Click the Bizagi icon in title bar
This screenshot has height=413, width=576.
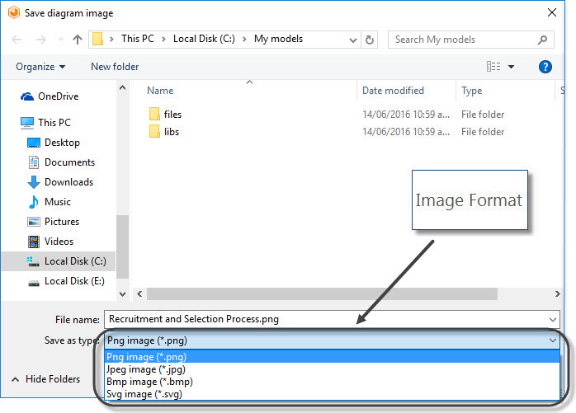13,12
